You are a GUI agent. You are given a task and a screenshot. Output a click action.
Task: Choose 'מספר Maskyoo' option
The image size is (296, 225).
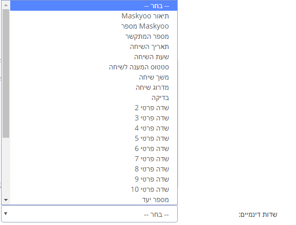[94, 26]
